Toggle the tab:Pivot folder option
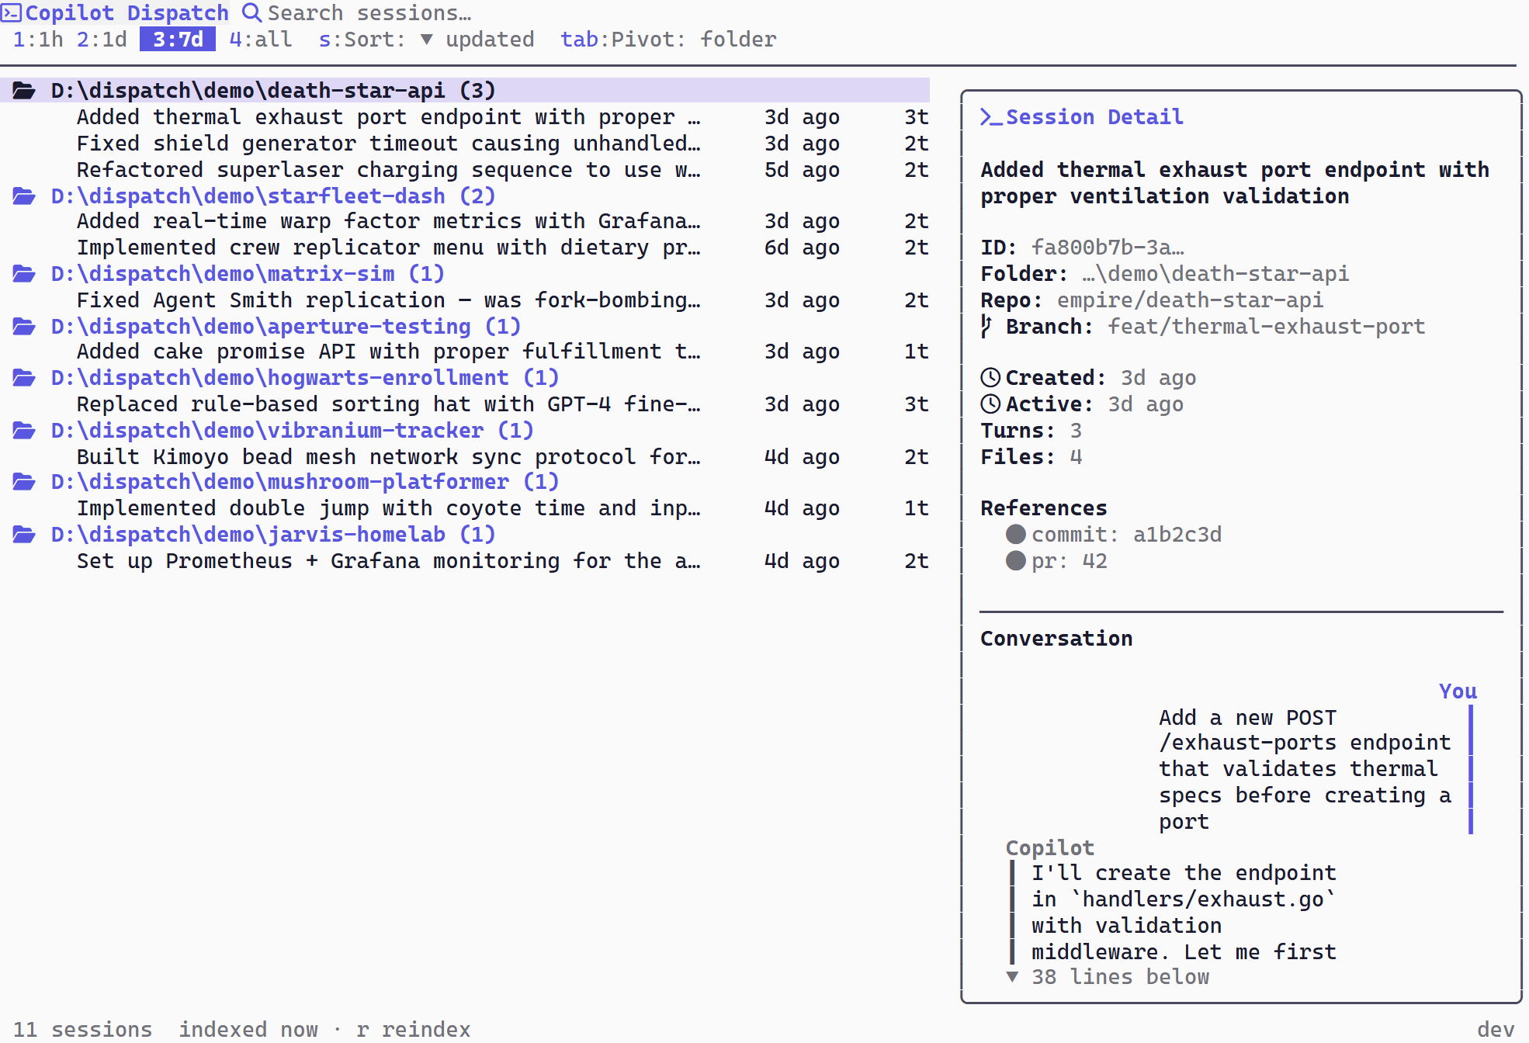The width and height of the screenshot is (1529, 1043). (667, 40)
